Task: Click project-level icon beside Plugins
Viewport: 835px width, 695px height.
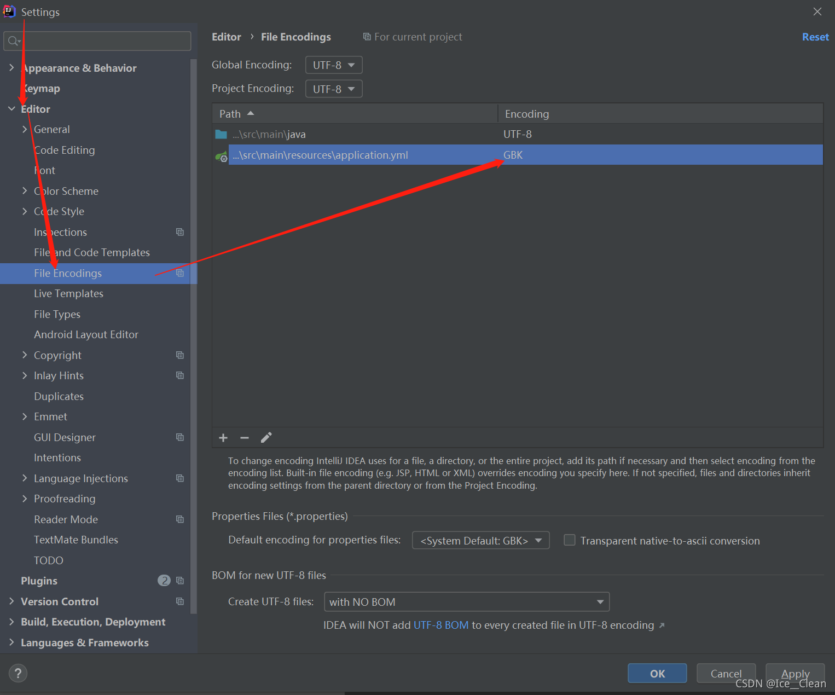Action: click(180, 581)
